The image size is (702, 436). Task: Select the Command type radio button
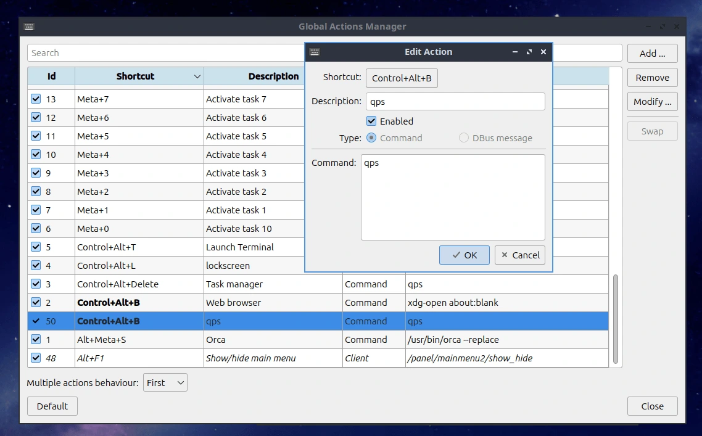[371, 138]
